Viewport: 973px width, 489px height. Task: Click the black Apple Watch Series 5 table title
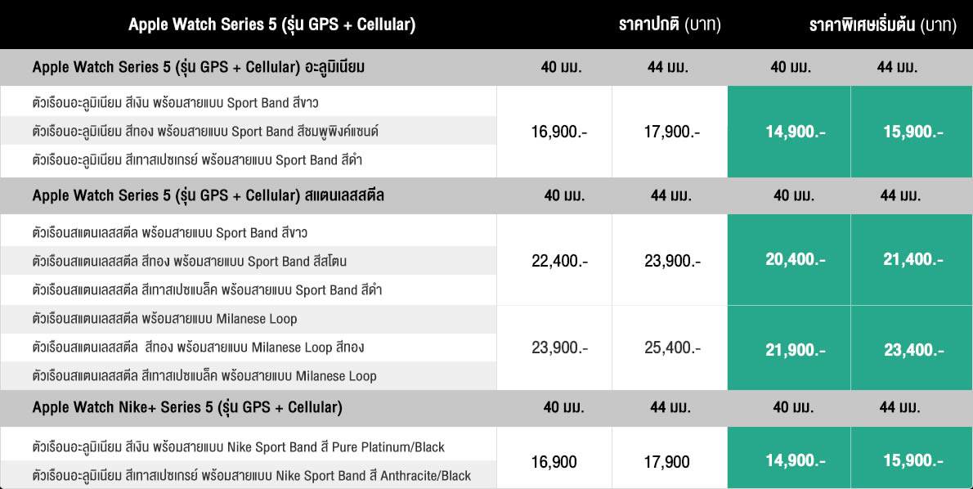pyautogui.click(x=271, y=25)
